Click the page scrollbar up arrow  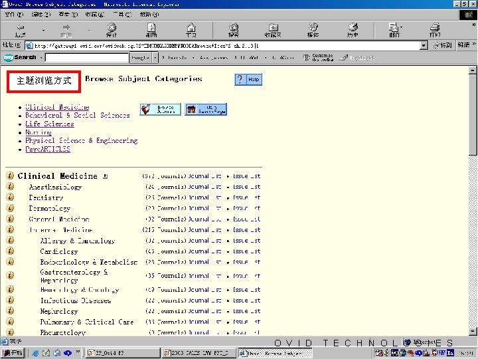click(473, 70)
